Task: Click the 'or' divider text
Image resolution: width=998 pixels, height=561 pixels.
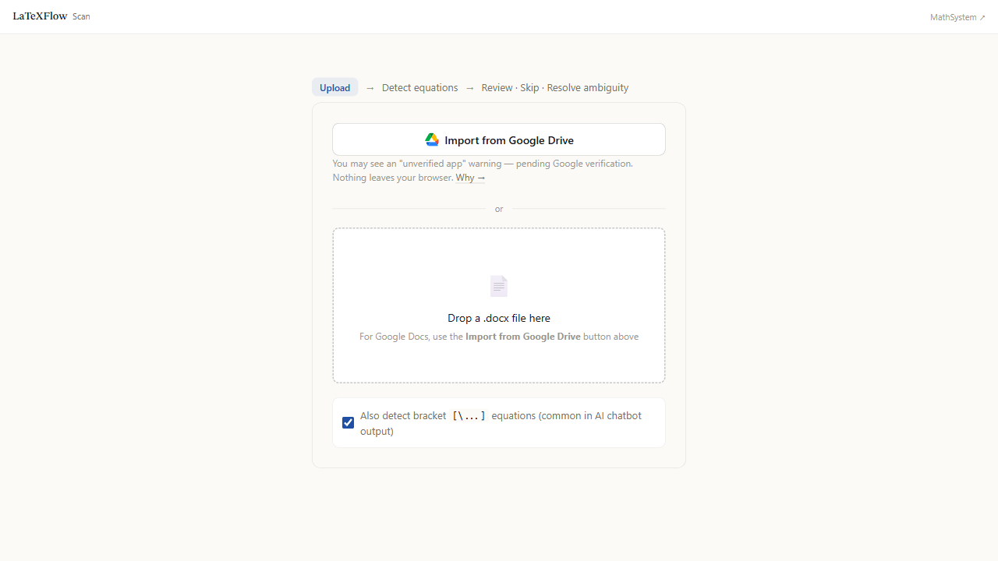Action: pyautogui.click(x=499, y=209)
